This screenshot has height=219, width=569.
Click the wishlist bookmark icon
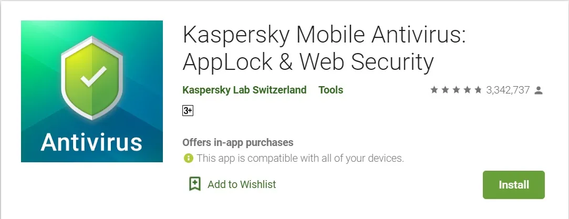tap(195, 184)
